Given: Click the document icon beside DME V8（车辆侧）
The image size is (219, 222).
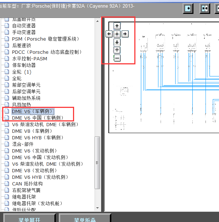Looking at the screenshot, I should tap(7, 131).
